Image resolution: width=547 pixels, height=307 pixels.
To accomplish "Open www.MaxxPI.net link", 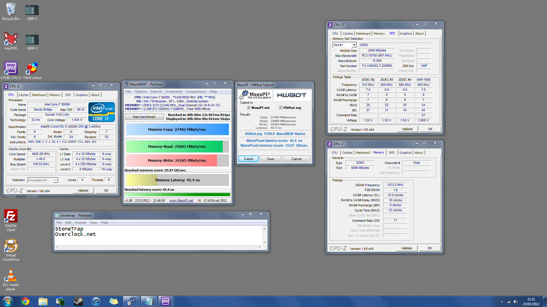I will [x=181, y=201].
